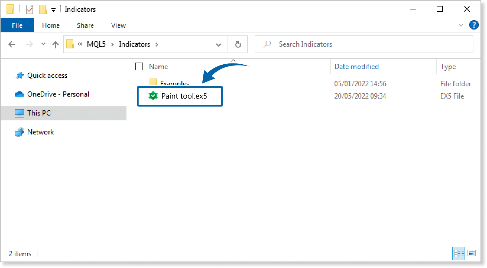Viewport: 487px width, 268px height.
Task: Expand the ribbon with the chevron
Action: click(461, 25)
